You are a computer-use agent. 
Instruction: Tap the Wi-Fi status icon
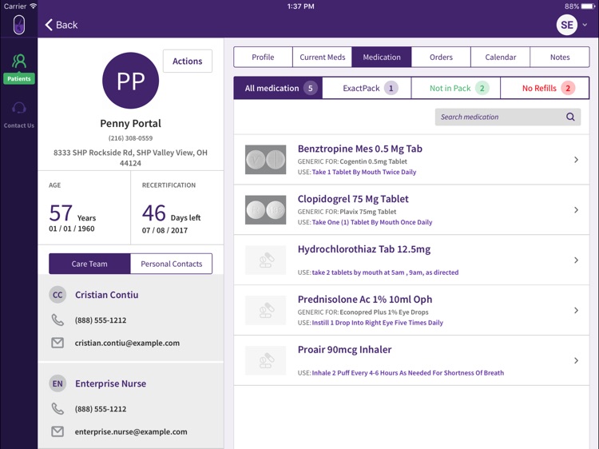click(x=34, y=6)
